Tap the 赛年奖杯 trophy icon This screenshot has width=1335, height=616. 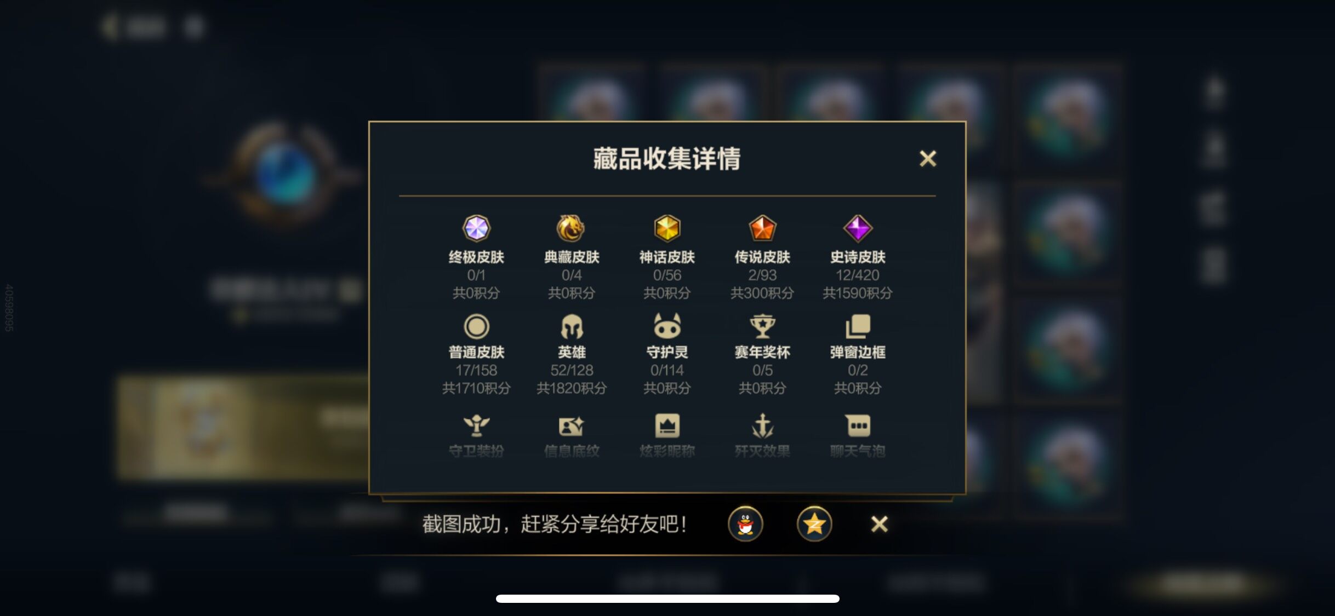pos(762,326)
